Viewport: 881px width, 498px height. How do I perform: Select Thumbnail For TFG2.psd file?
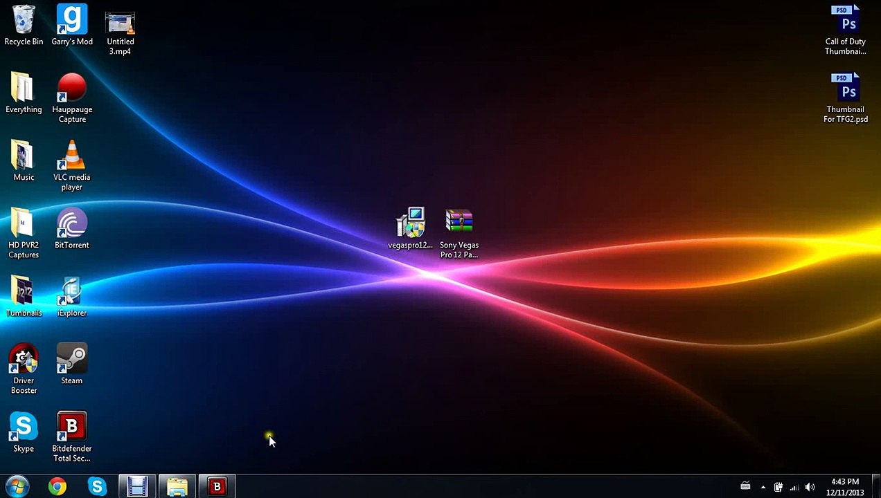(846, 98)
